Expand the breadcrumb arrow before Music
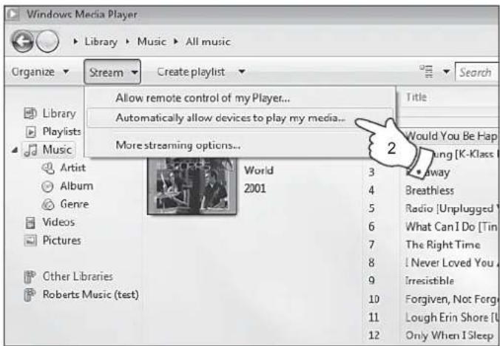The width and height of the screenshot is (500, 346). [x=127, y=41]
